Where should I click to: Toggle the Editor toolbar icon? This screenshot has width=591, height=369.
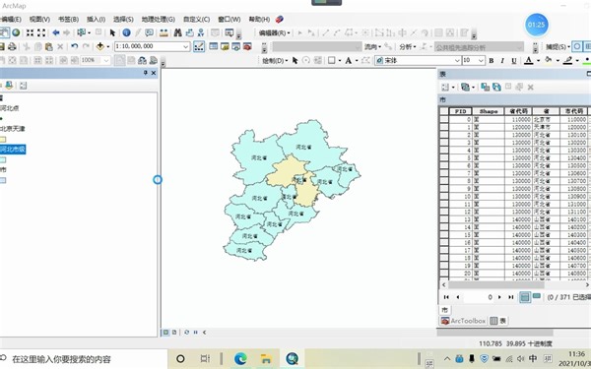click(199, 46)
